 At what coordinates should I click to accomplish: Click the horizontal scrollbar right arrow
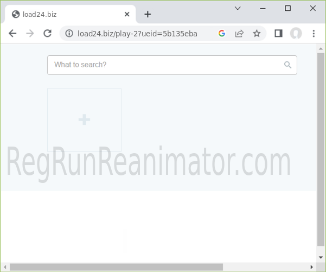pyautogui.click(x=311, y=267)
